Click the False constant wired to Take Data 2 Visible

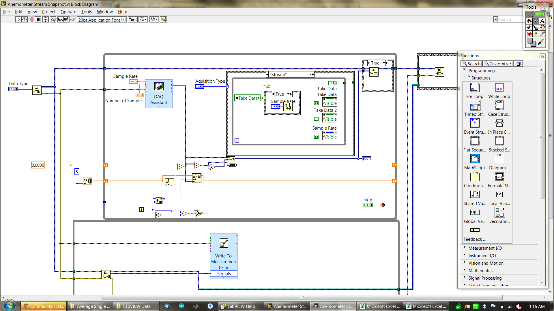click(x=316, y=119)
